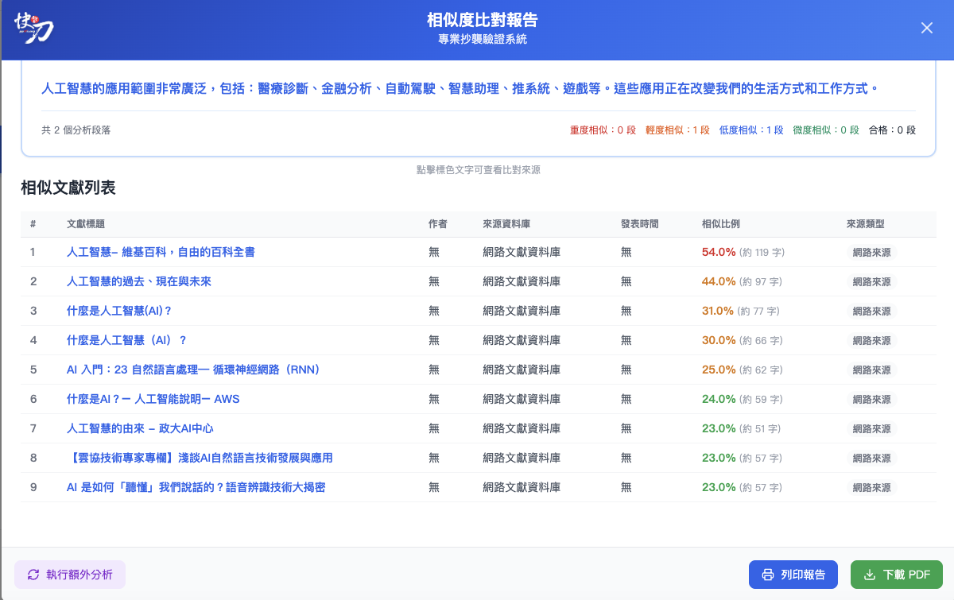Click the refresh icon beside 執行額外分析

33,574
